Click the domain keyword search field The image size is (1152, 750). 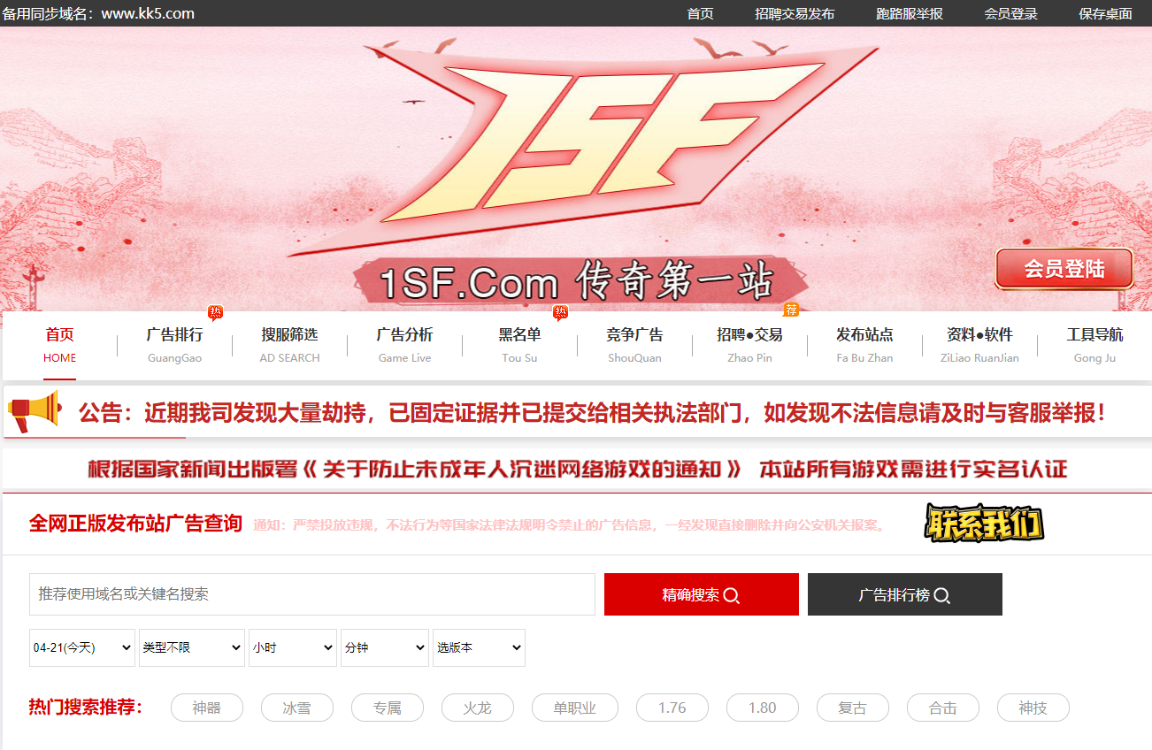312,594
